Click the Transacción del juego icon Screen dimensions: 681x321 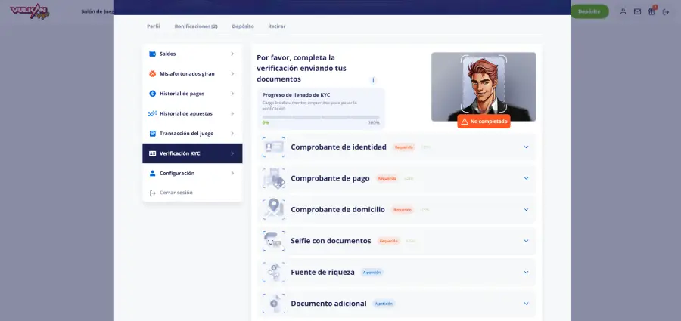tap(152, 134)
